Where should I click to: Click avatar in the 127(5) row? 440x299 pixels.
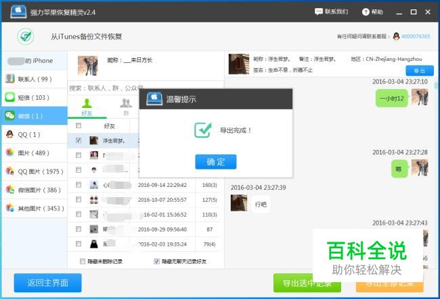tap(93, 200)
